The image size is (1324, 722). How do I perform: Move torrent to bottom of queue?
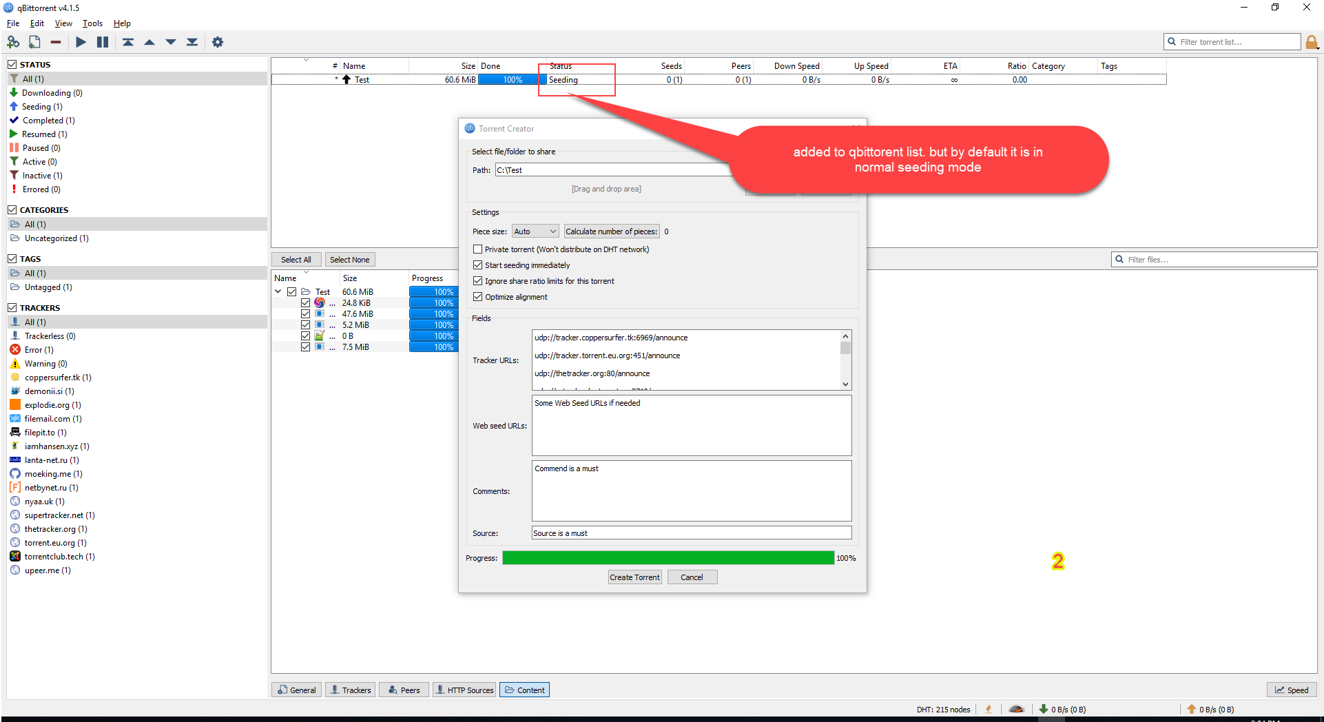(x=192, y=42)
